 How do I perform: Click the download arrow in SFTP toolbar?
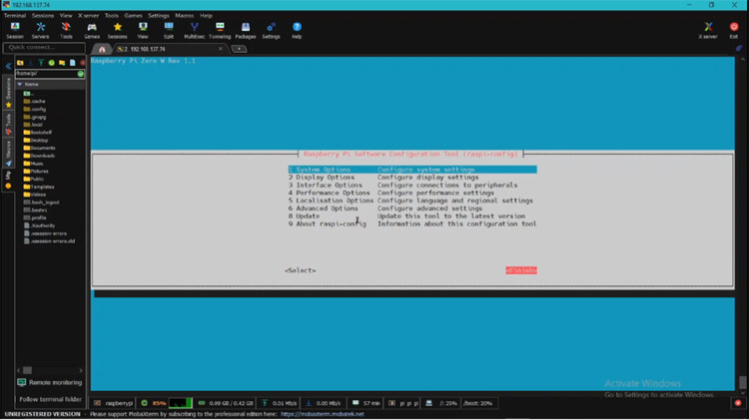click(30, 63)
